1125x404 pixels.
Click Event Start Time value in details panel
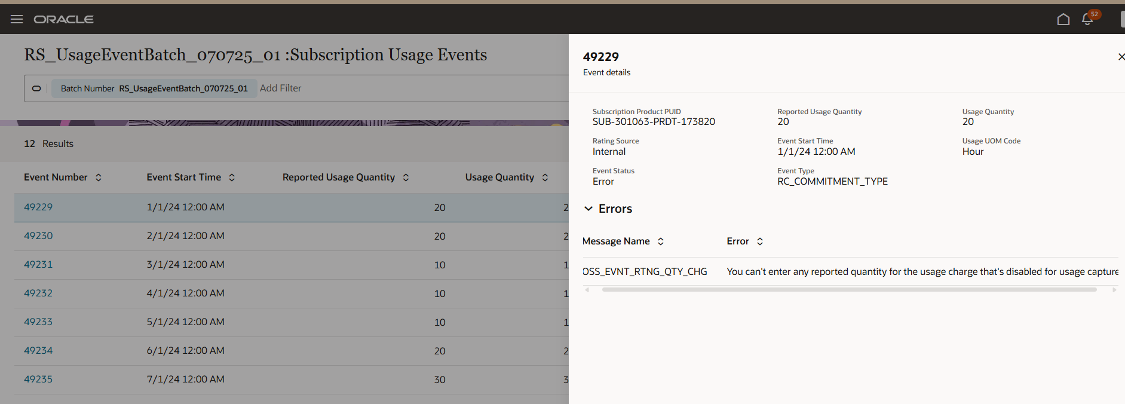(x=816, y=152)
